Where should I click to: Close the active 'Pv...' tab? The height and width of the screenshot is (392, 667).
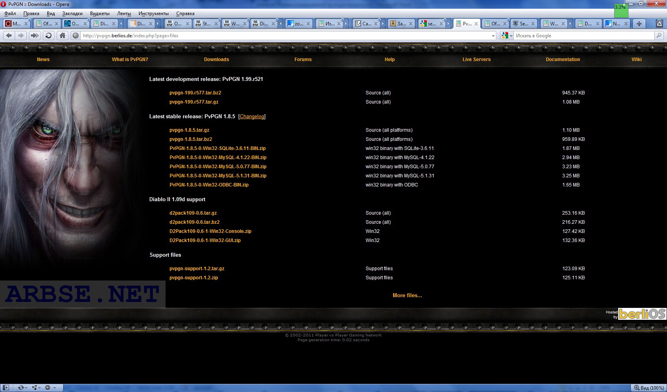(476, 24)
